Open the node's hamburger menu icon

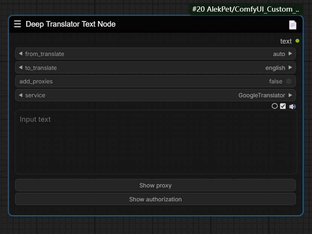click(x=17, y=24)
